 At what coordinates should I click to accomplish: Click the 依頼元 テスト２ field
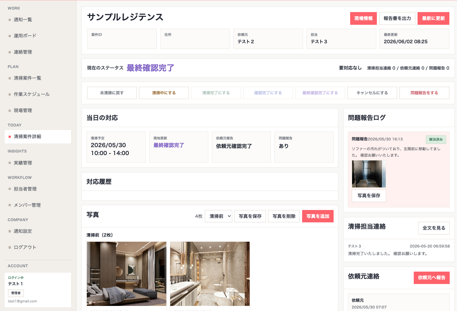(x=268, y=39)
